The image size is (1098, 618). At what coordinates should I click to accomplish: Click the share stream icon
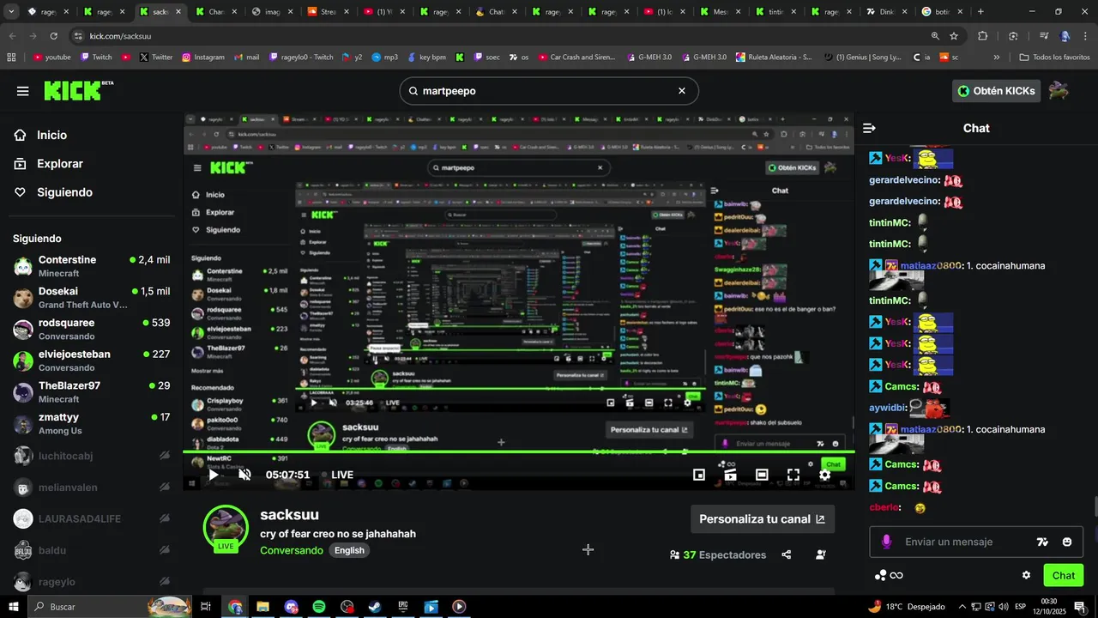point(787,554)
